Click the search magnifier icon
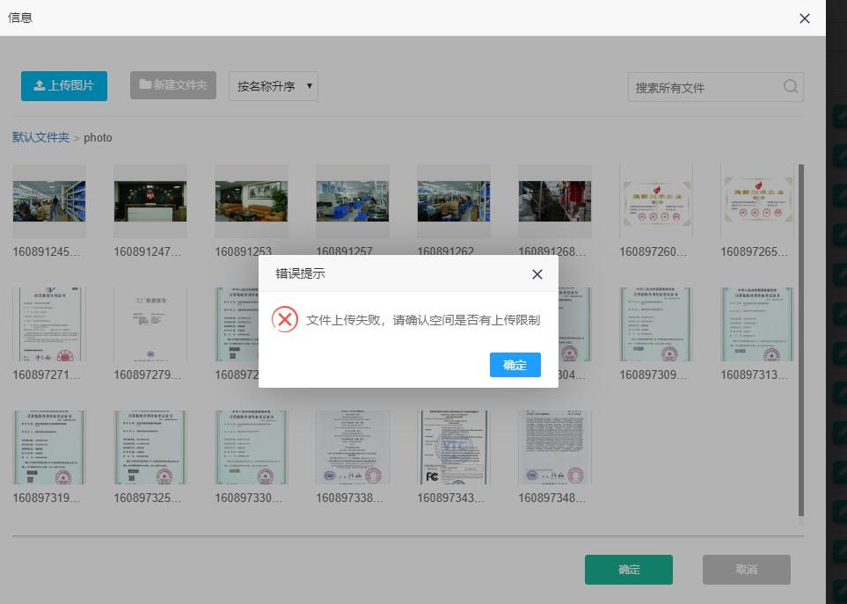Image resolution: width=847 pixels, height=604 pixels. (x=791, y=86)
